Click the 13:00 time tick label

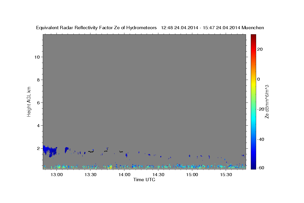56,175
